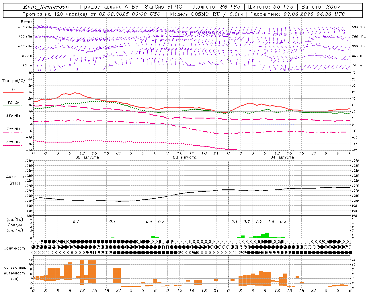Click the Ветер section label
The width and height of the screenshot is (367, 293).
(x=27, y=22)
